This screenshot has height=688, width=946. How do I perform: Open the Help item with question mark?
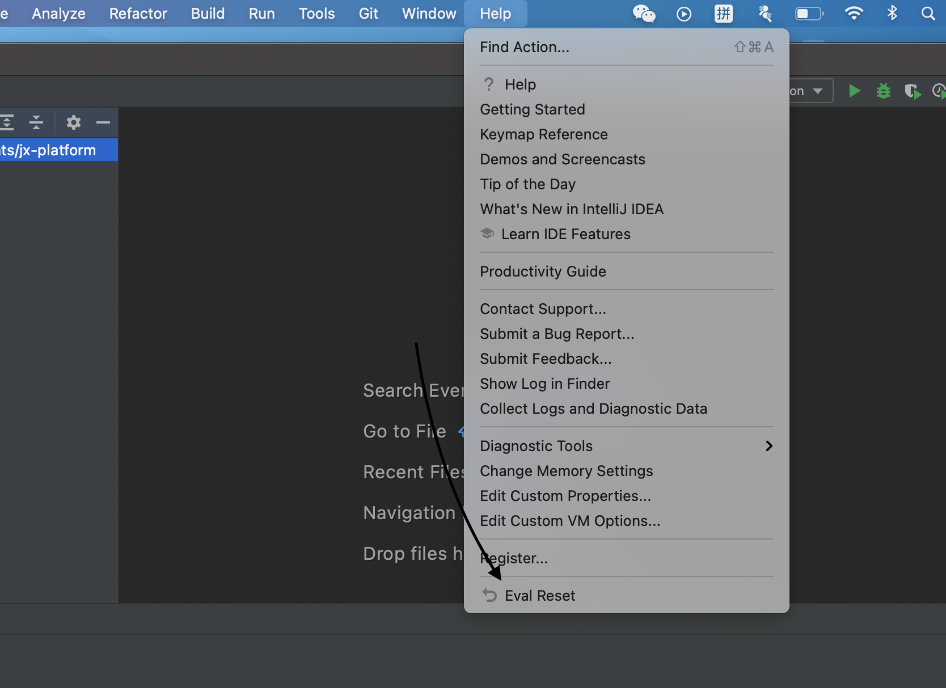(627, 84)
